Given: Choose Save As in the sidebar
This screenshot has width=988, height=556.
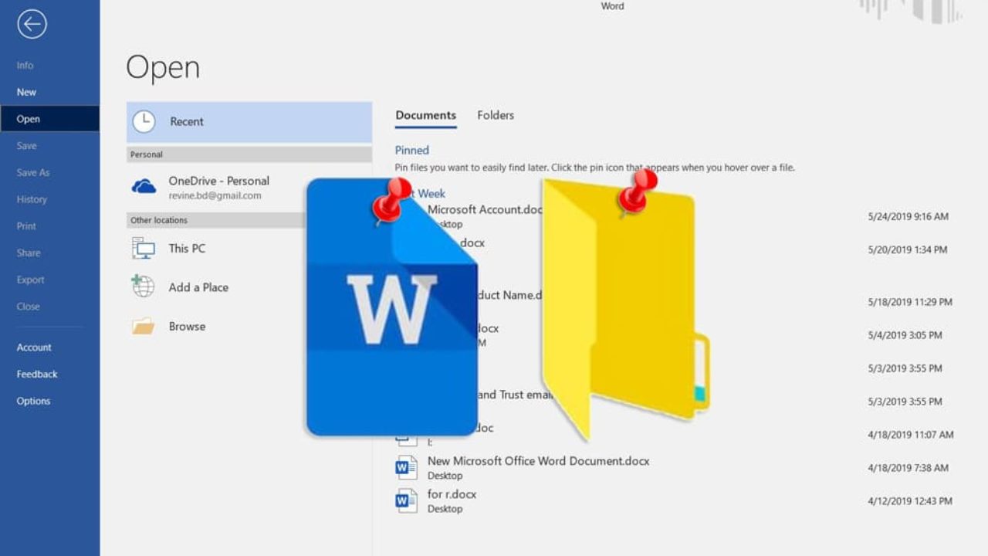Looking at the screenshot, I should [33, 173].
